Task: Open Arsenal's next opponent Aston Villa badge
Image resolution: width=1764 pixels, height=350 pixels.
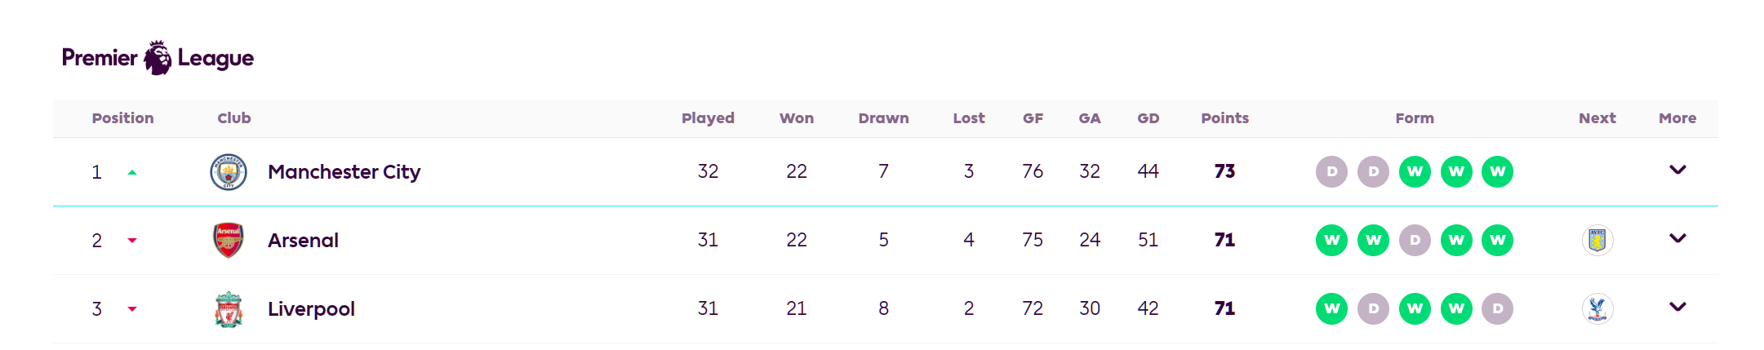Action: point(1597,241)
